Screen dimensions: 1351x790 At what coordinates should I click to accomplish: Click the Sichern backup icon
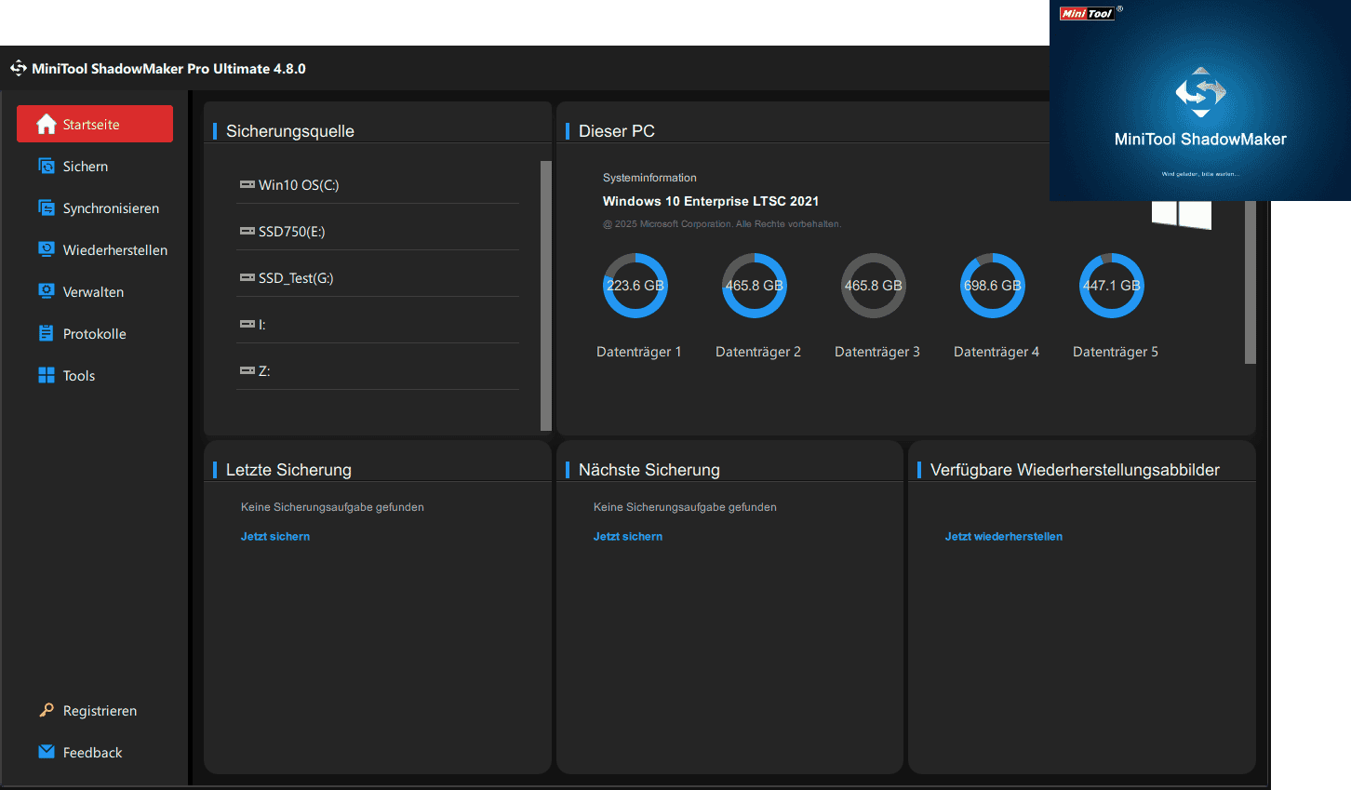[x=47, y=166]
